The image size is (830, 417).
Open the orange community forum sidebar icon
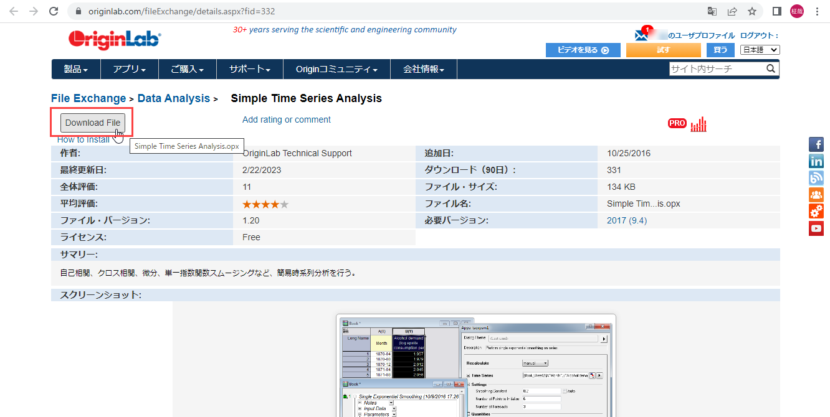[x=816, y=195]
